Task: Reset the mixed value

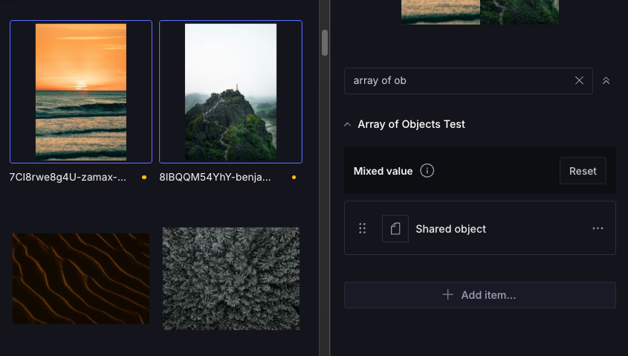Action: pos(583,171)
